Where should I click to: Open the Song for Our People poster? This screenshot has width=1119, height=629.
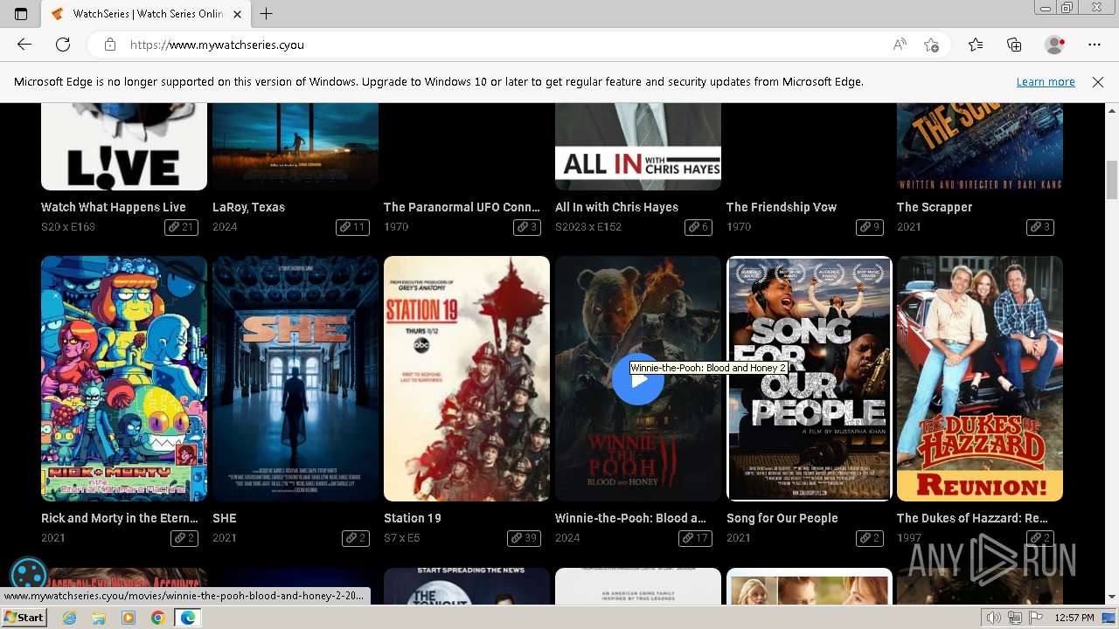click(810, 378)
